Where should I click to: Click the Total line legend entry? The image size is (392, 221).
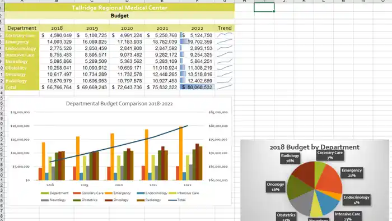[x=177, y=200]
